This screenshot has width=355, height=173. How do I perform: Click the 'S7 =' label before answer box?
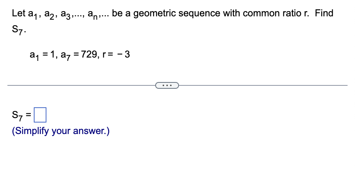21,115
